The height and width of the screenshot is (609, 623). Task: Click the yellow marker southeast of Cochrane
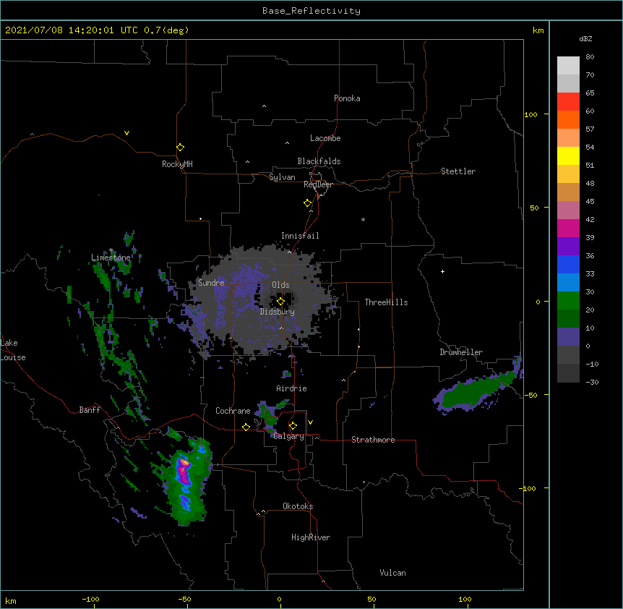(x=246, y=427)
